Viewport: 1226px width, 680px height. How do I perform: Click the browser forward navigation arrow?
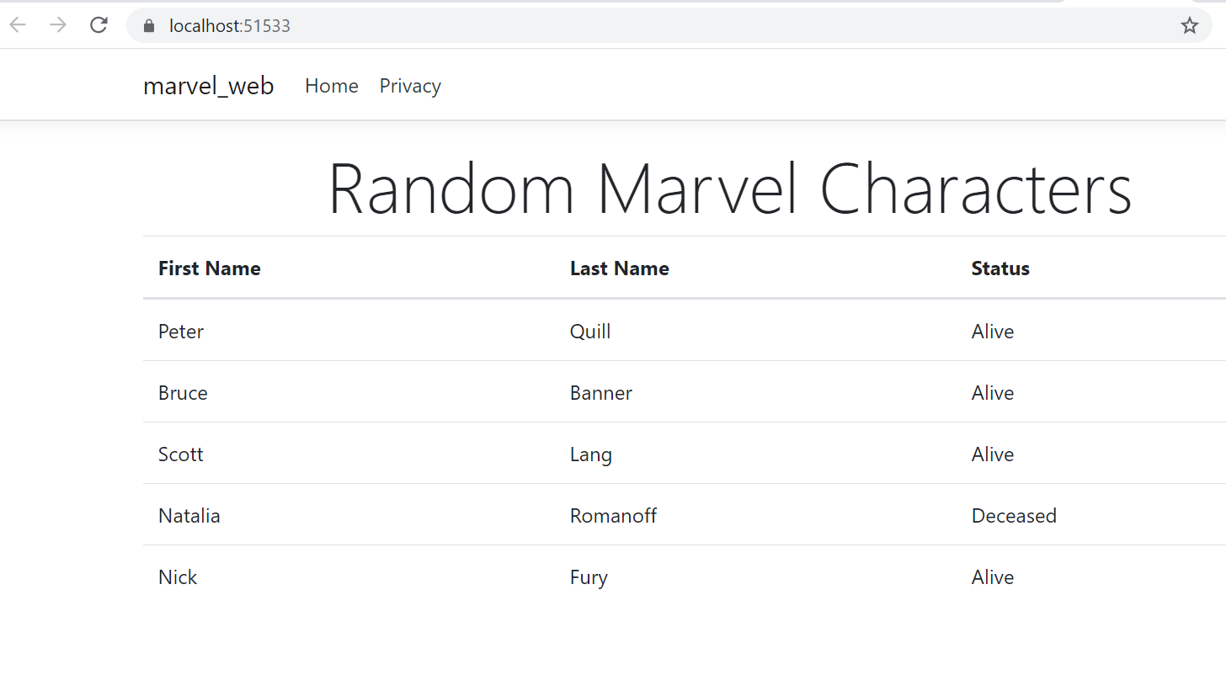[57, 25]
